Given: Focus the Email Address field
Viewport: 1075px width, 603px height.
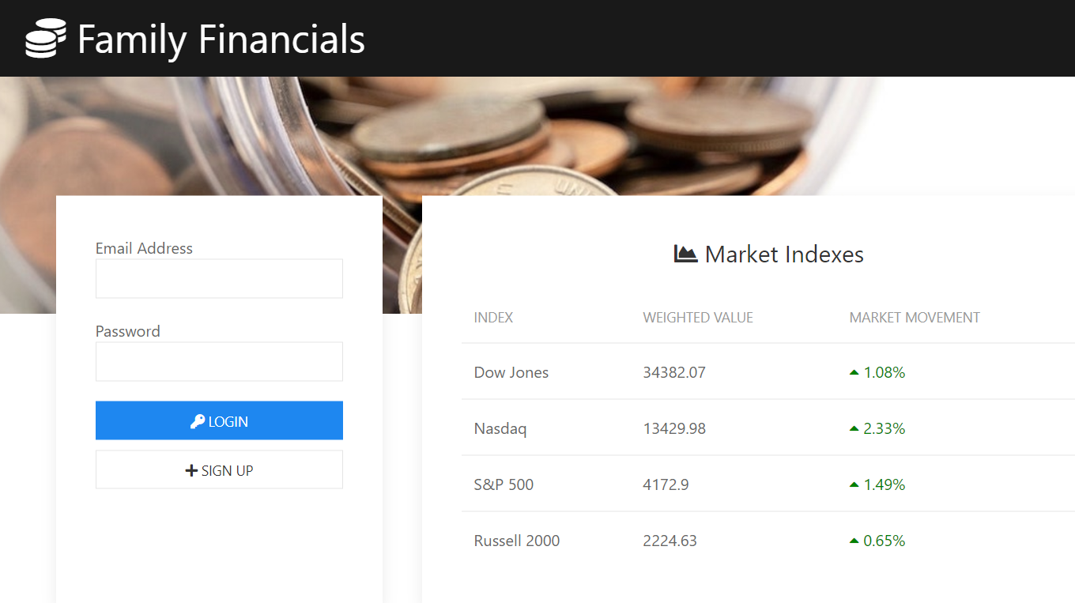Looking at the screenshot, I should 219,279.
